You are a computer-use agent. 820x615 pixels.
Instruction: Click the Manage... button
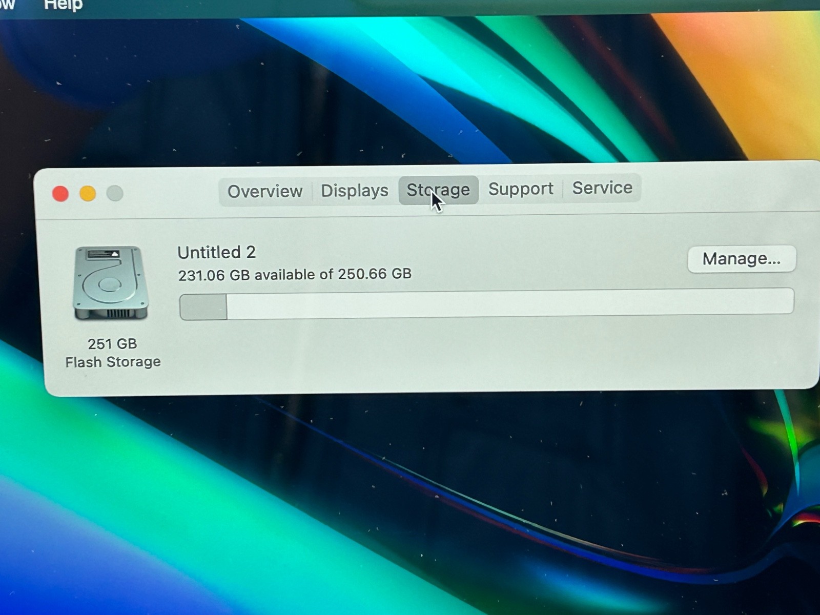742,259
